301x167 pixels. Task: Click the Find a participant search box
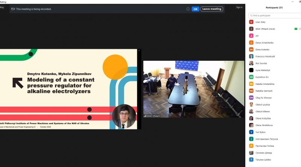pos(275,15)
